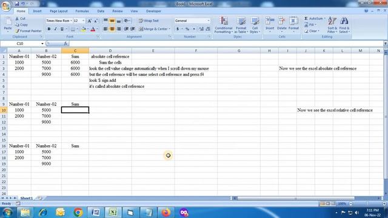388x218 pixels.
Task: Click the Office button logo
Action: click(6, 6)
